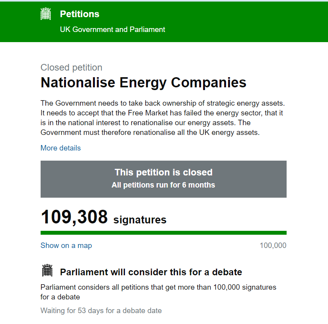Click the Waiting for 53 days text

(101, 311)
